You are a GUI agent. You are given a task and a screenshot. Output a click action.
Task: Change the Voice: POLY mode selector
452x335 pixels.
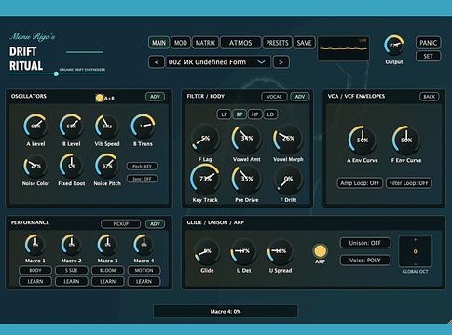click(x=365, y=261)
